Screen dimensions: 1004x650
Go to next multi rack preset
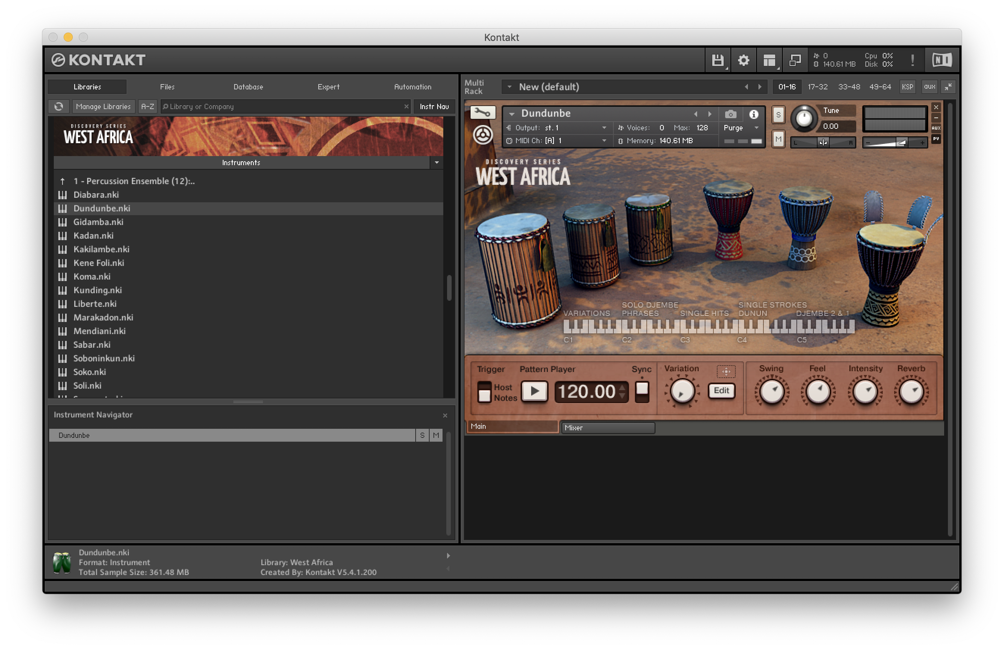760,87
